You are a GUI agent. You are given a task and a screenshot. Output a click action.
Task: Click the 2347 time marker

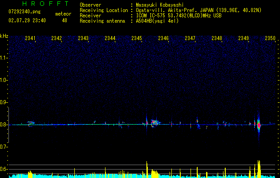tap(190, 38)
